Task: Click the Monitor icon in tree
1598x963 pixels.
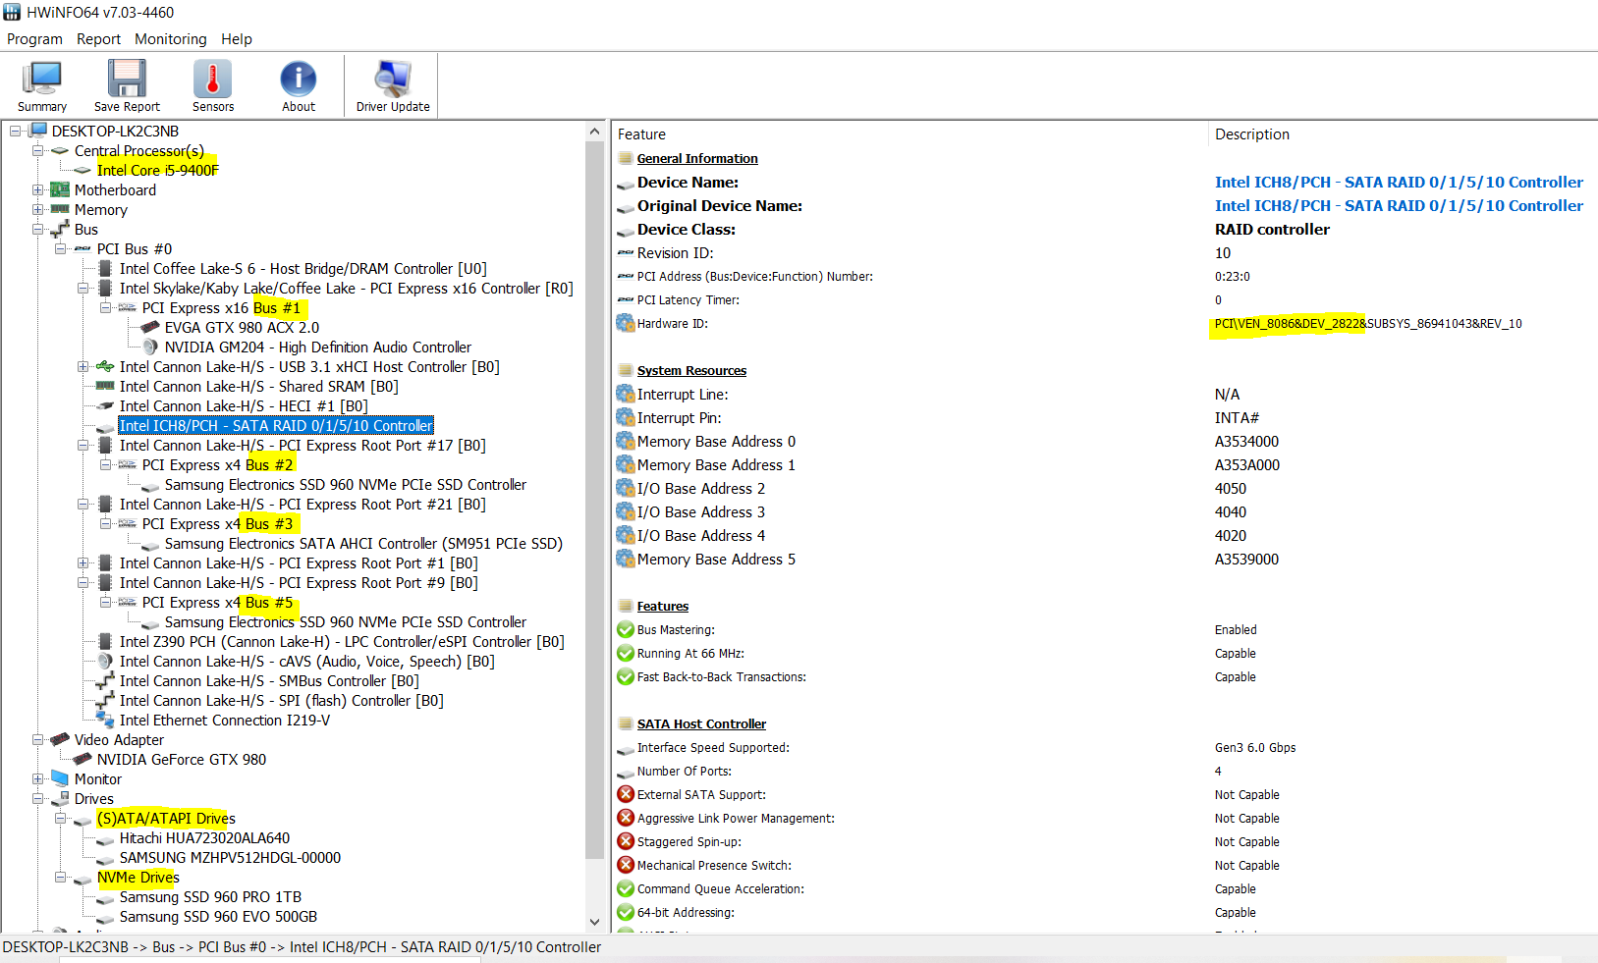Action: point(60,778)
